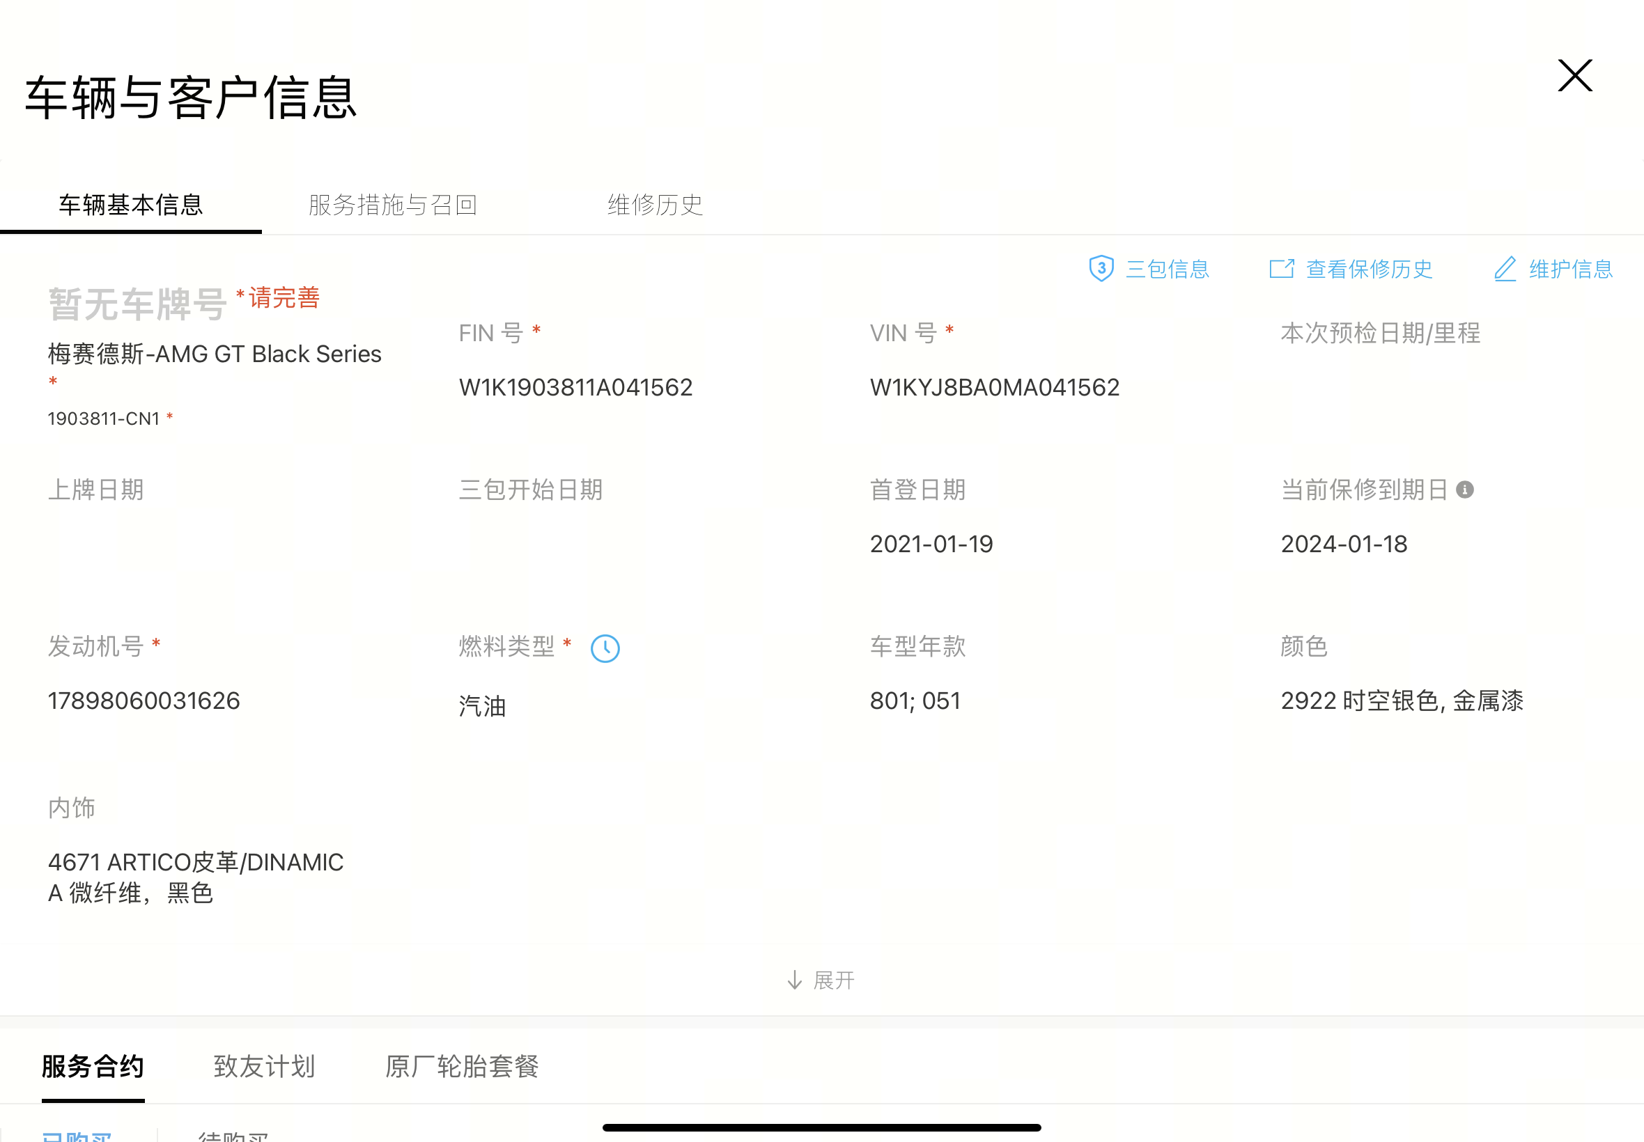Click the info icon beside 当前保修到期日

1464,490
